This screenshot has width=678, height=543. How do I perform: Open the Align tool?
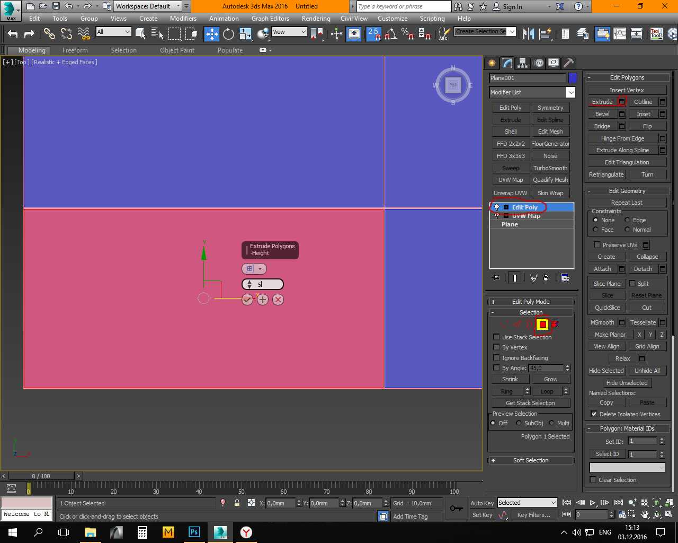click(545, 34)
